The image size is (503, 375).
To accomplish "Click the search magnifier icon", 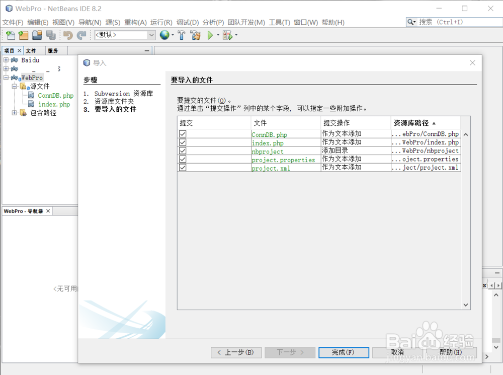I will tap(410, 22).
